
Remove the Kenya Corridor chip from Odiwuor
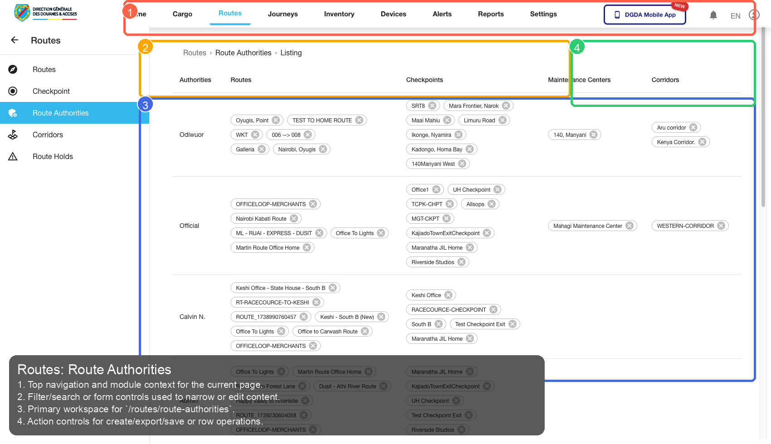tap(703, 142)
